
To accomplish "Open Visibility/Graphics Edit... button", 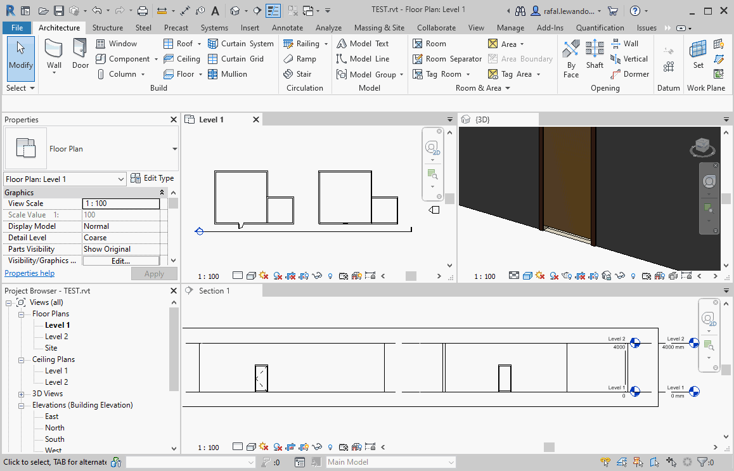I will point(120,261).
